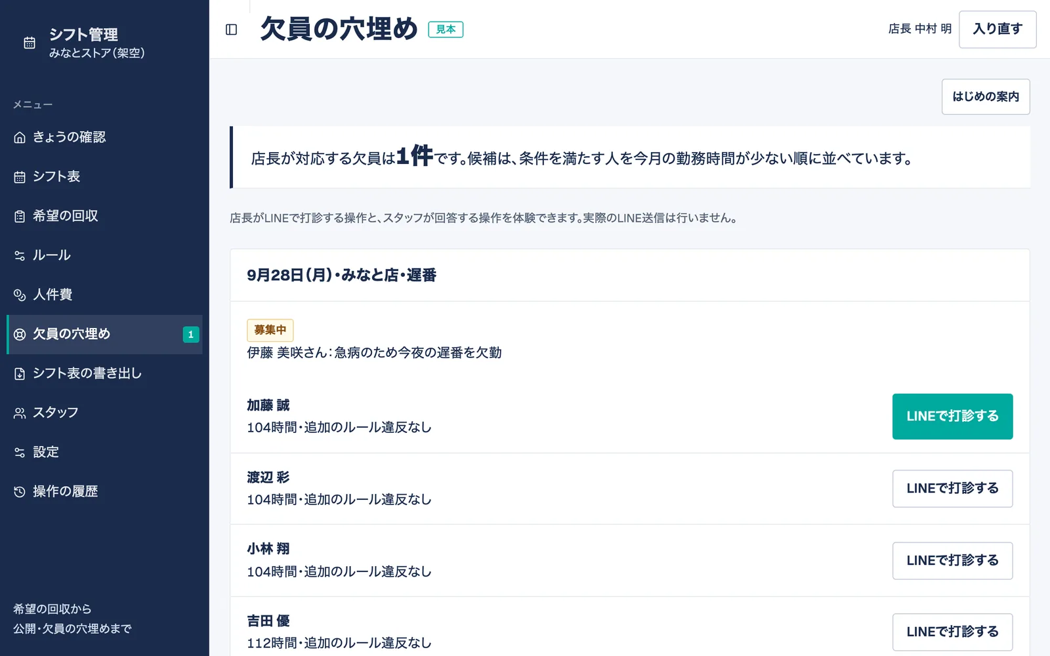Open シフト表の書き出し menu item

pos(104,373)
